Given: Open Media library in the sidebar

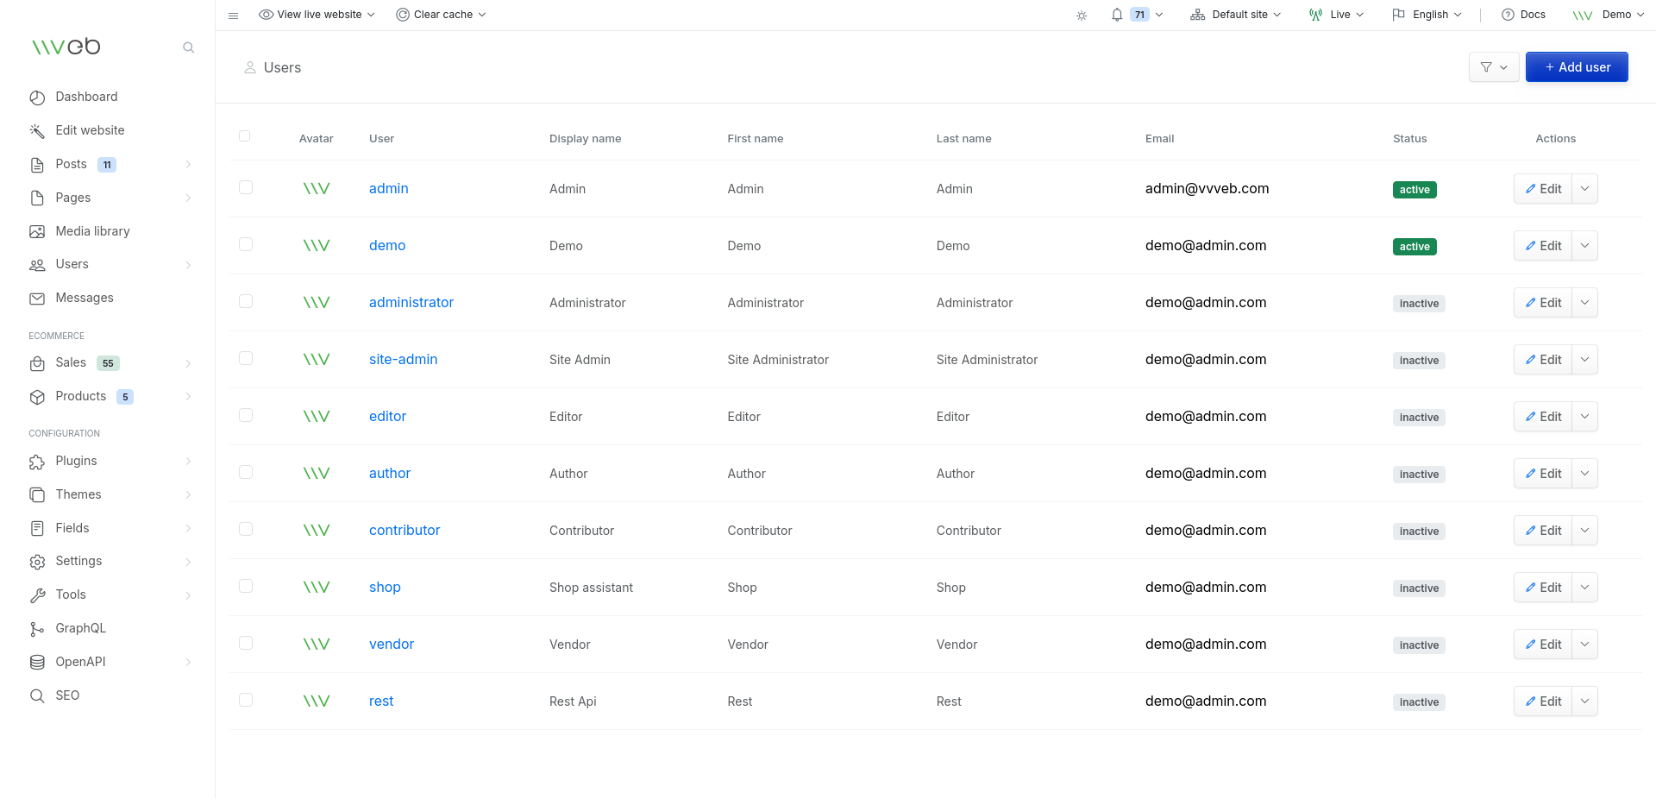Looking at the screenshot, I should click(92, 231).
